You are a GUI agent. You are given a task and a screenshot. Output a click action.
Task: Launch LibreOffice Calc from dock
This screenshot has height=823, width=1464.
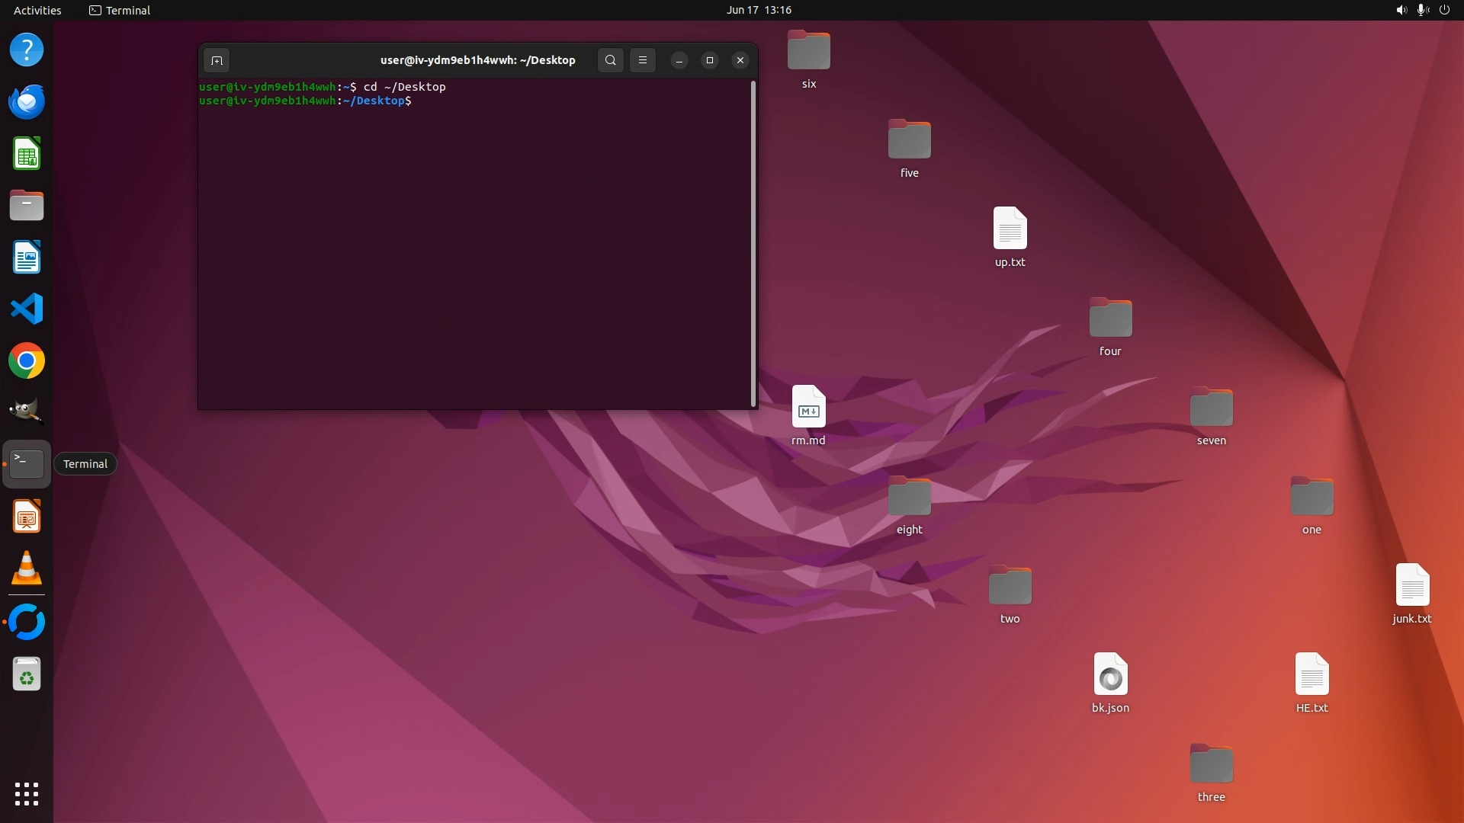(27, 154)
